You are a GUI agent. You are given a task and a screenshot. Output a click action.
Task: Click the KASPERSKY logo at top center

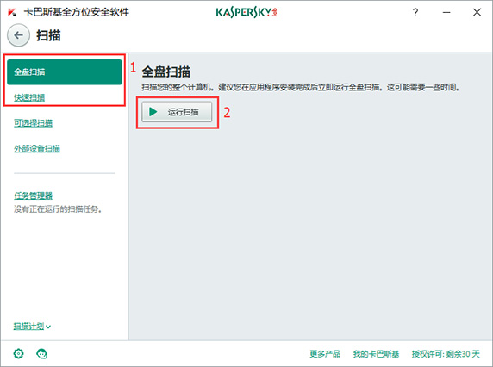point(246,12)
